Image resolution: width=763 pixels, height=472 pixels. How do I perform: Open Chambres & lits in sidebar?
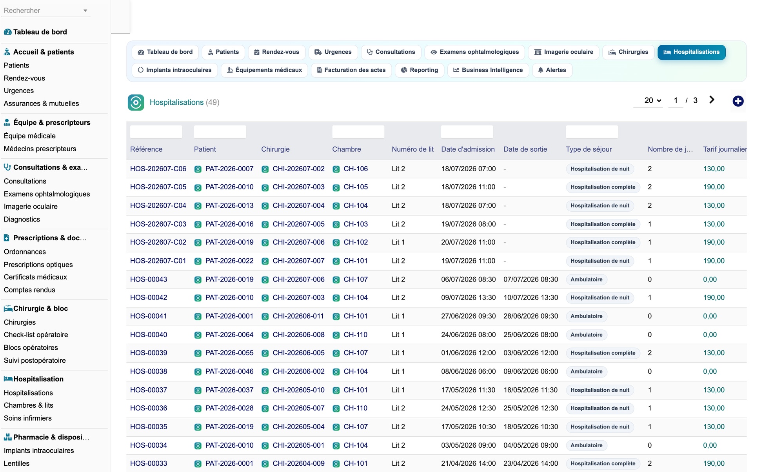pyautogui.click(x=28, y=405)
